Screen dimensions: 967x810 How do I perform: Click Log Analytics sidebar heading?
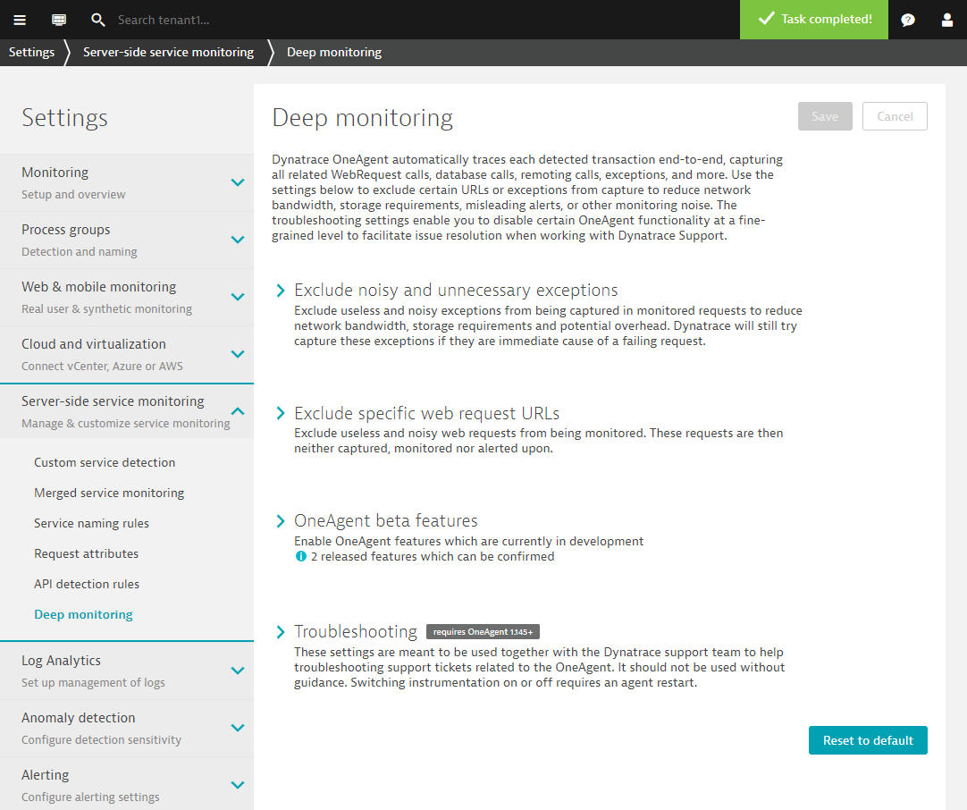pos(61,661)
